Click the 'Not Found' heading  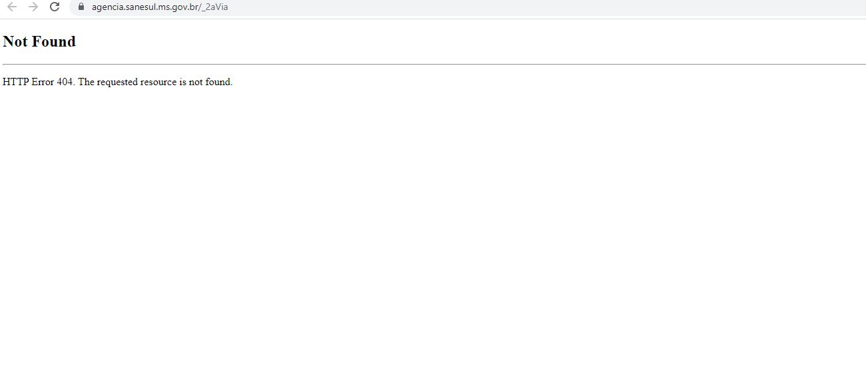pos(39,41)
